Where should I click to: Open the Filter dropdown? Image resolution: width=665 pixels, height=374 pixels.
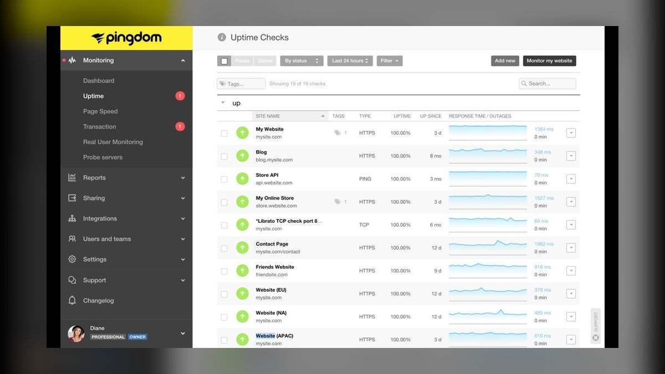[x=390, y=61]
